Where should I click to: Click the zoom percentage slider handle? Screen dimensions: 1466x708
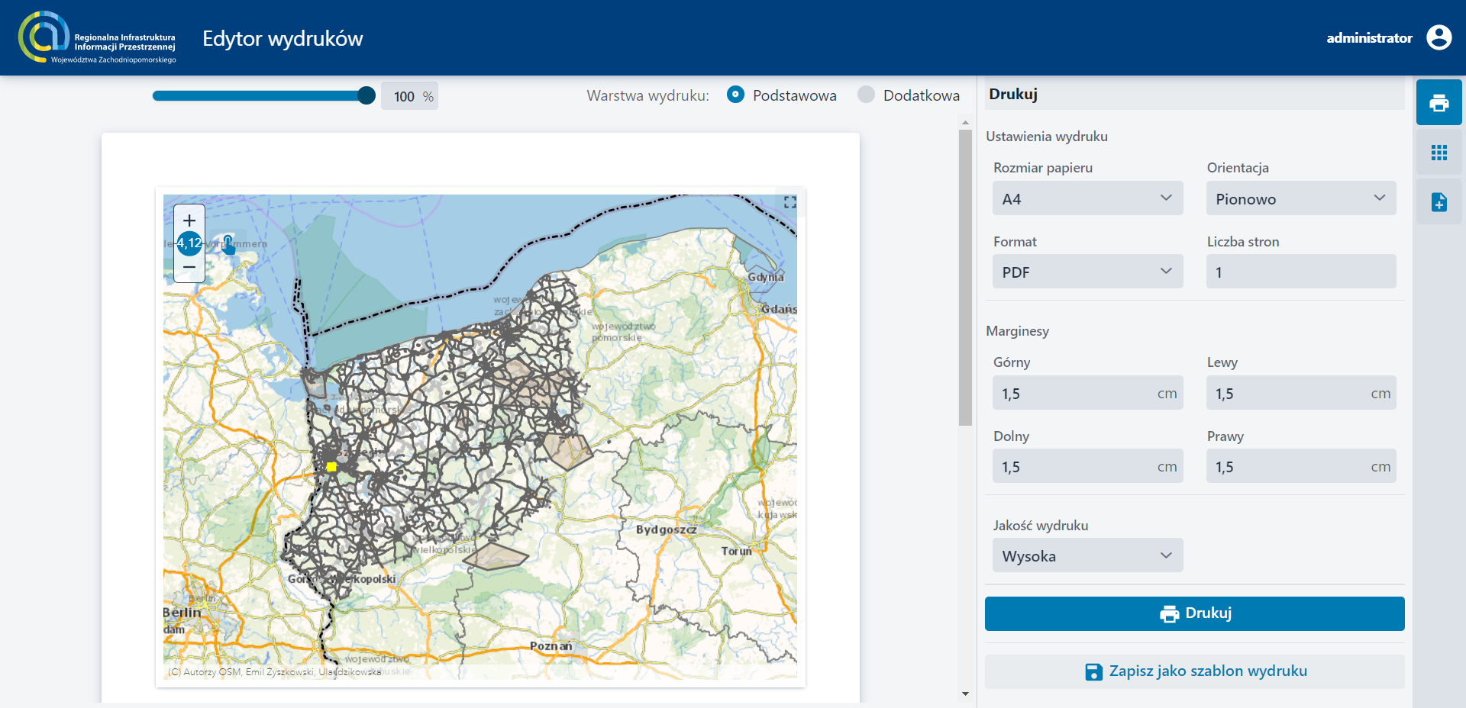tap(366, 95)
